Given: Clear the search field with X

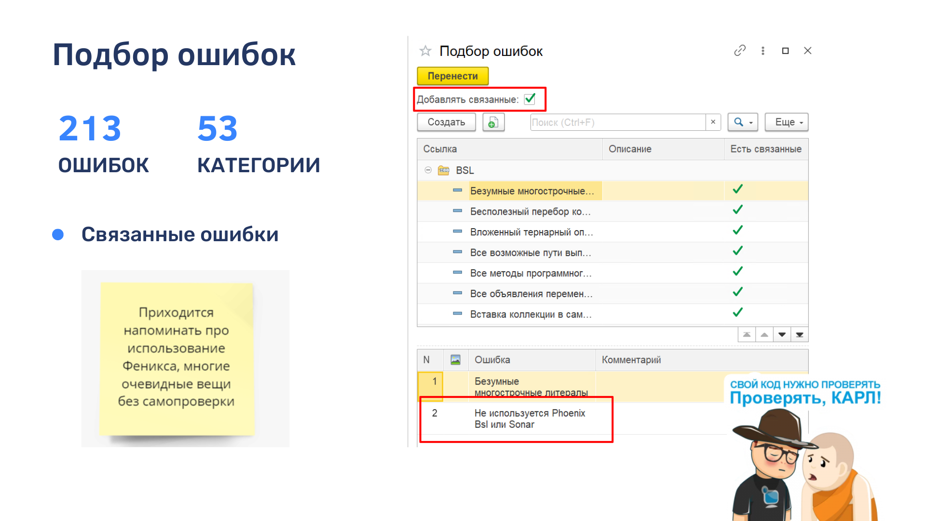Looking at the screenshot, I should click(x=713, y=122).
